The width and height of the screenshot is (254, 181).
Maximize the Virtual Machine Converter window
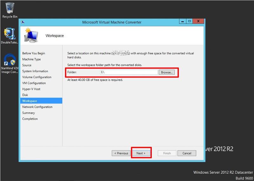click(189, 21)
